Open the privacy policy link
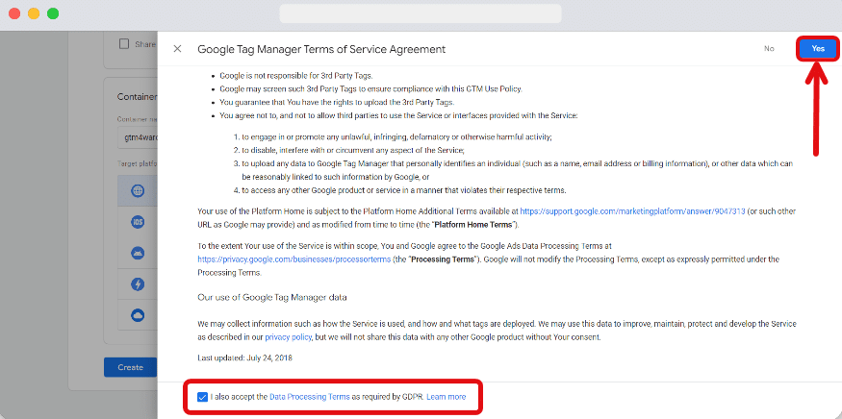The width and height of the screenshot is (842, 419). (289, 337)
